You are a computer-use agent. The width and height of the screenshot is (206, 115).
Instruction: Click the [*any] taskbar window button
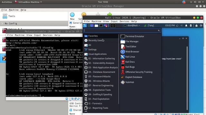(149, 26)
